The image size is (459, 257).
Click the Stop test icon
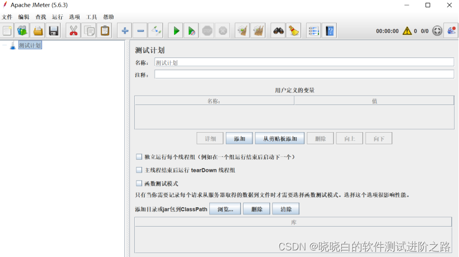tap(207, 31)
